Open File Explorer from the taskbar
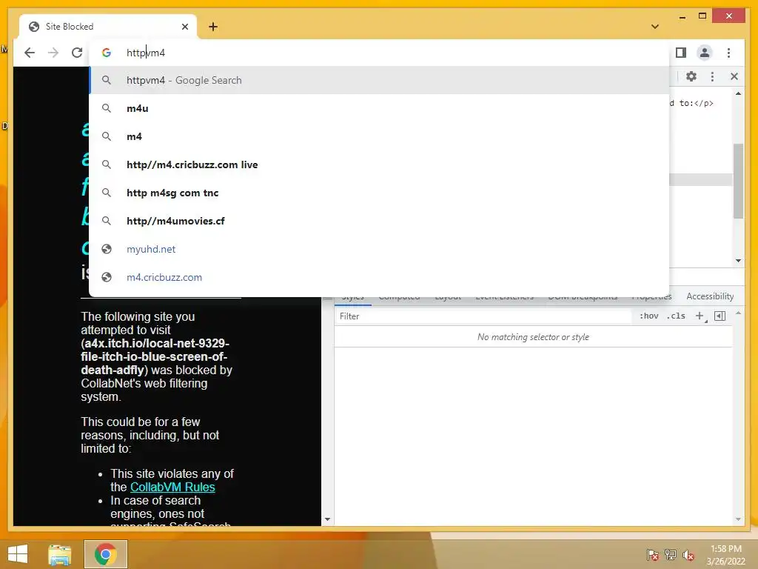 point(60,554)
